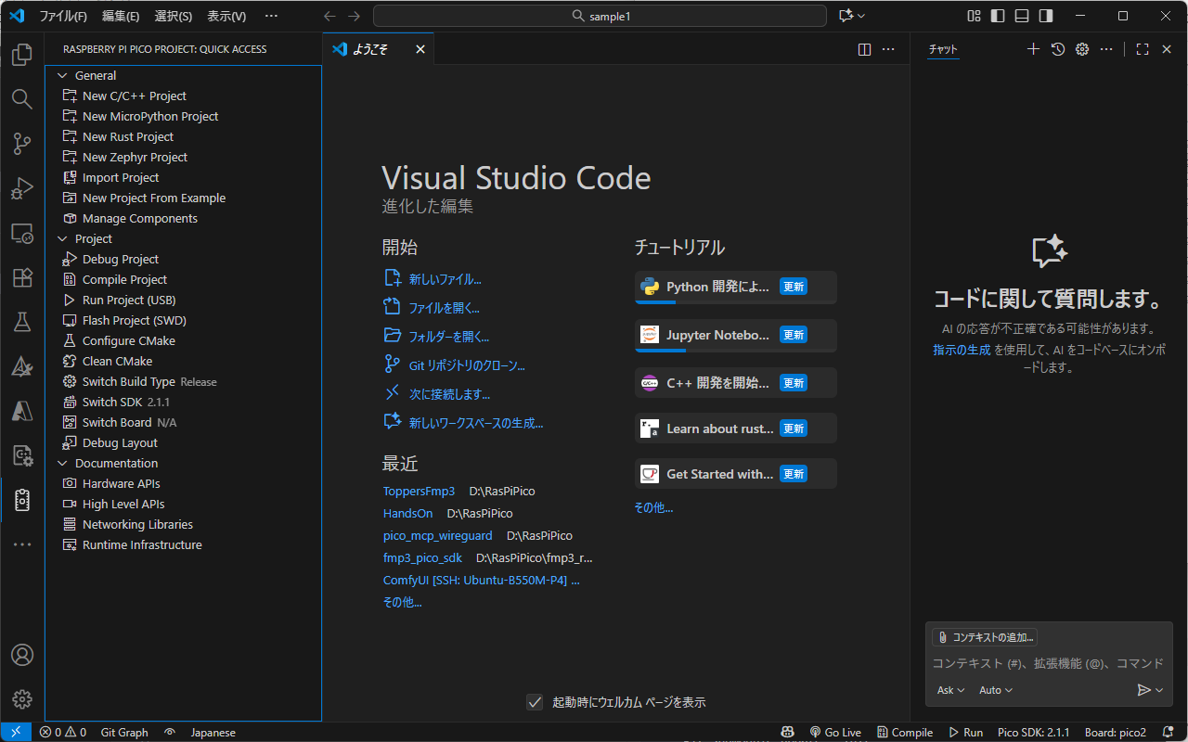Toggle the bottom panel layout button
Image resolution: width=1188 pixels, height=742 pixels.
pyautogui.click(x=1022, y=16)
